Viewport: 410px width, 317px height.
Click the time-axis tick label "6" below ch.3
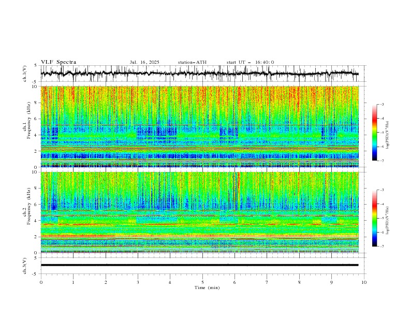coord(235,282)
